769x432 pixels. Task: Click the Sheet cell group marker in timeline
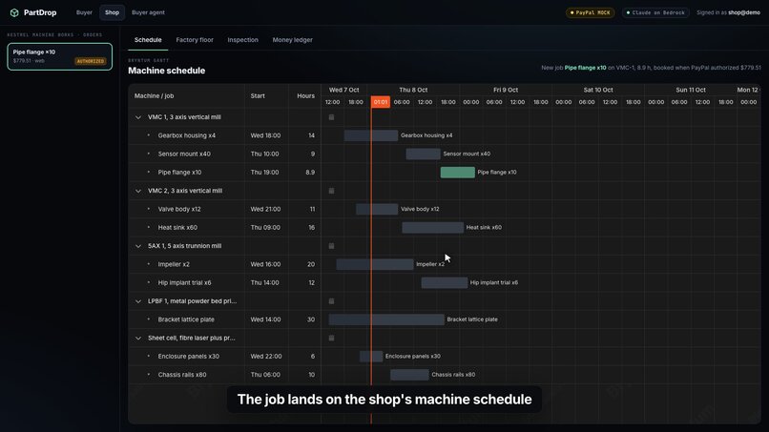coord(331,338)
